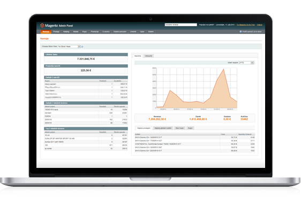Click the Magento logo in the header
This screenshot has height=200, width=301.
point(56,26)
